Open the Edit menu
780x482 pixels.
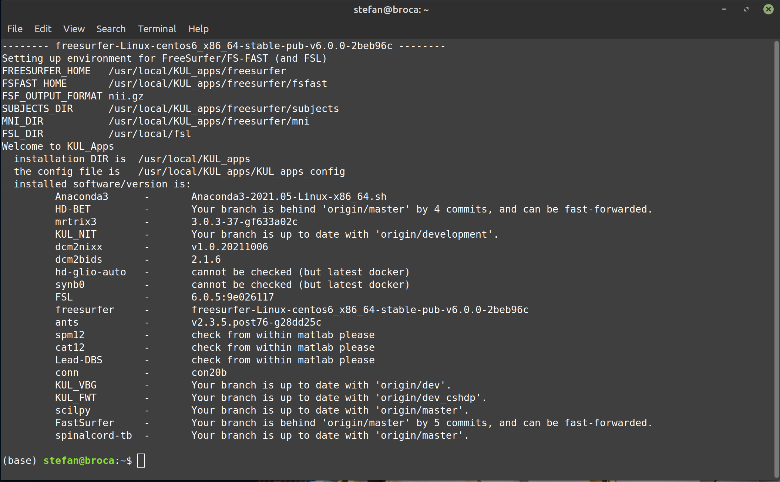pos(43,29)
